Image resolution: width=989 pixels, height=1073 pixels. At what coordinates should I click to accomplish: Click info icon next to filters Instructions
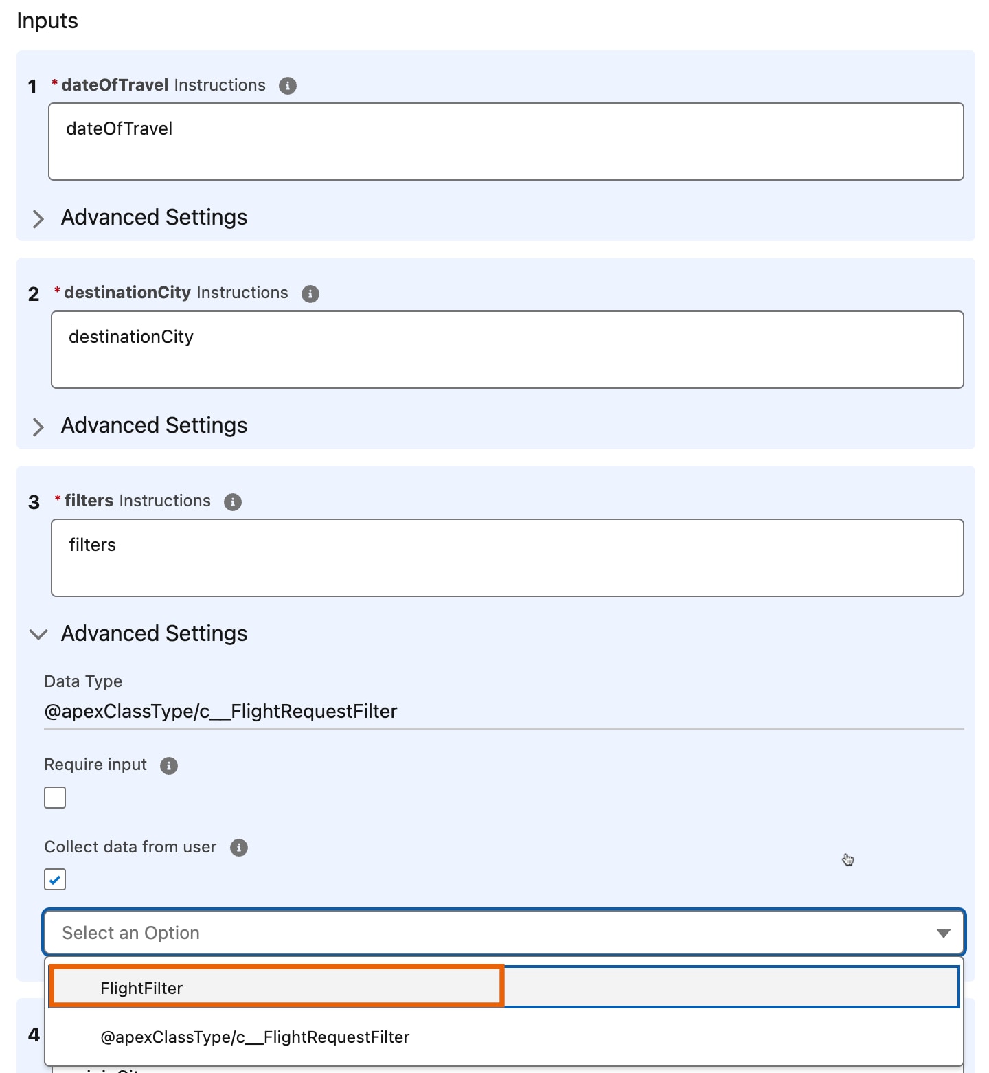(x=233, y=502)
